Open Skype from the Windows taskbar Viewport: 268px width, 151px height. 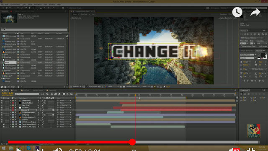pyautogui.click(x=28, y=148)
